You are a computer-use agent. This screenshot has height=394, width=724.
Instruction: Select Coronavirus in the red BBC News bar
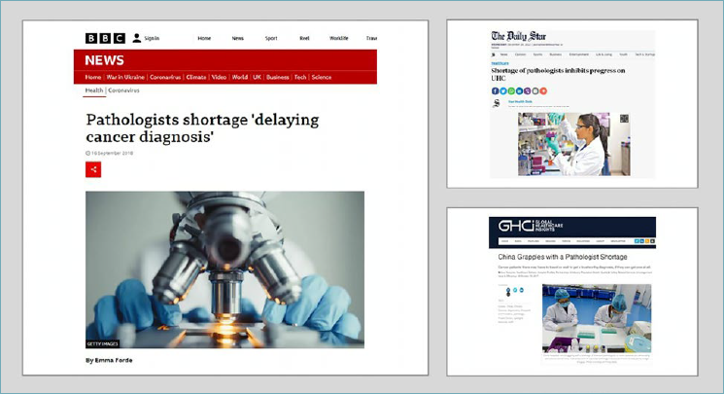tap(165, 77)
